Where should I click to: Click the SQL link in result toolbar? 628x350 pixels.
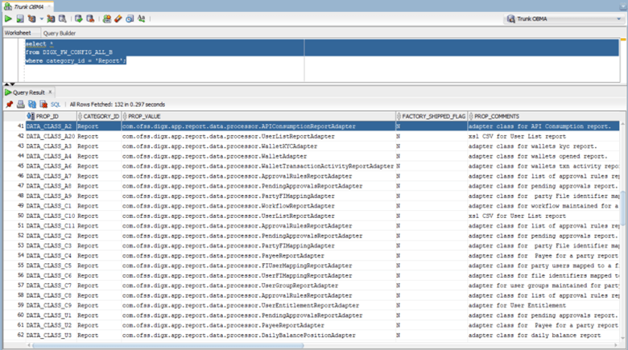[x=56, y=105]
